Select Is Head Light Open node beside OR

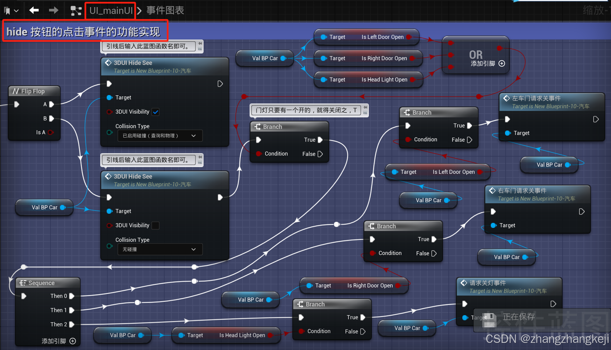pyautogui.click(x=368, y=80)
